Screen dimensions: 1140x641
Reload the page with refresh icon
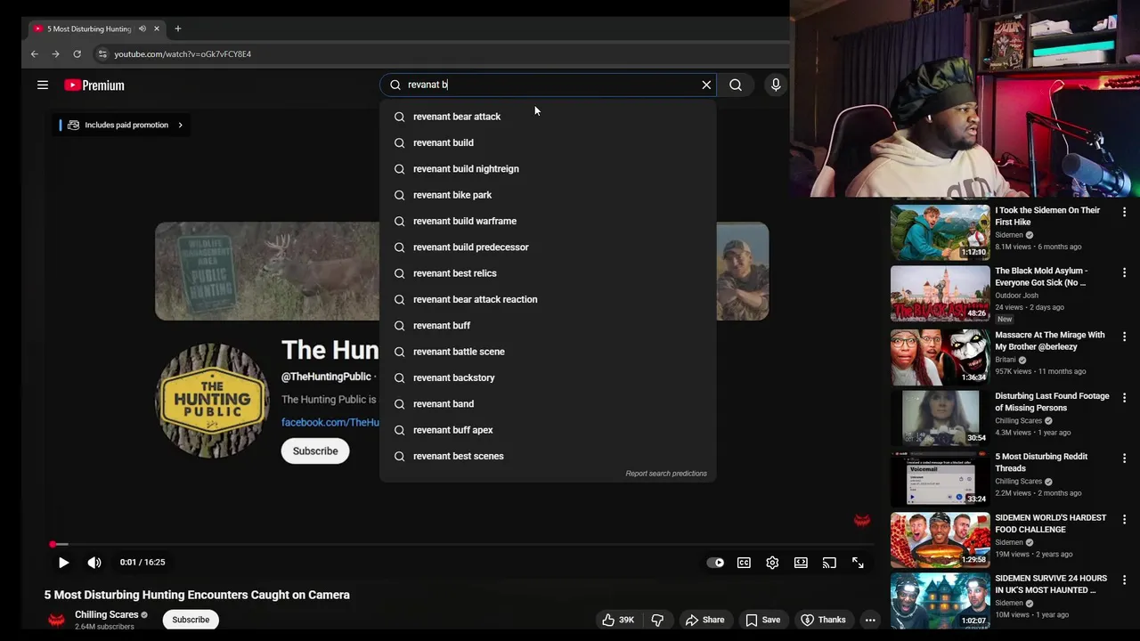(x=77, y=54)
